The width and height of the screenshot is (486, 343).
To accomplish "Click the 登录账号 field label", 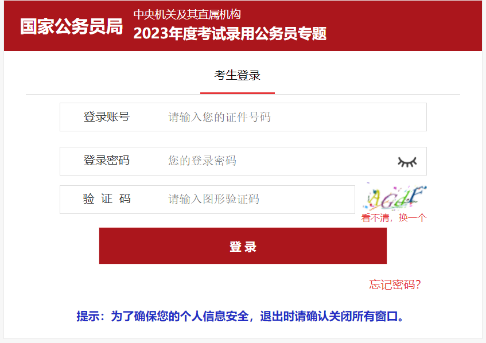I will [x=107, y=117].
